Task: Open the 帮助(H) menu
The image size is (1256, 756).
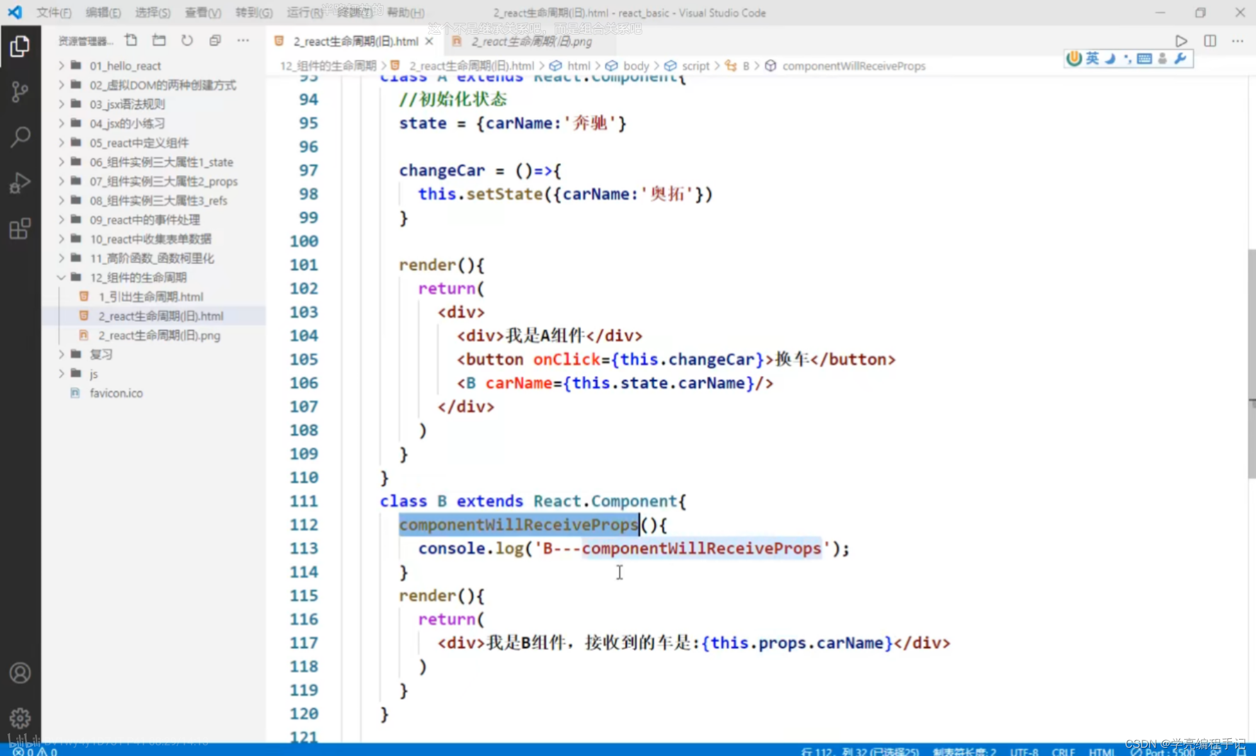Action: point(406,13)
